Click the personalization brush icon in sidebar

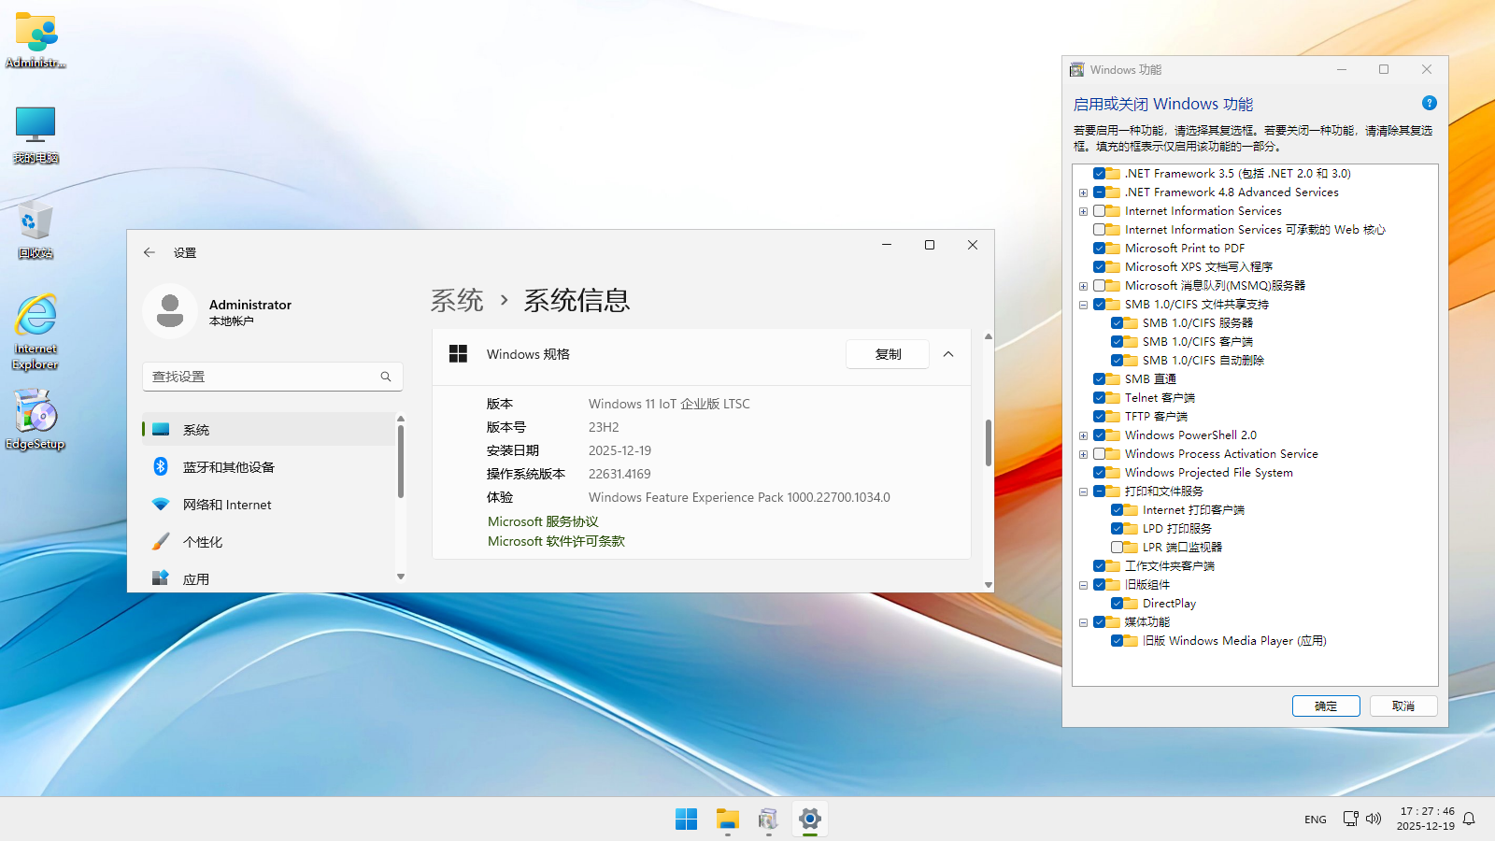[x=161, y=541]
